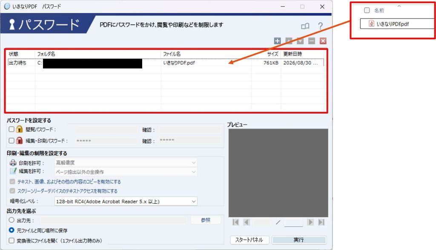The image size is (436, 250).
Task: Move file down in the list
Action: point(300,41)
